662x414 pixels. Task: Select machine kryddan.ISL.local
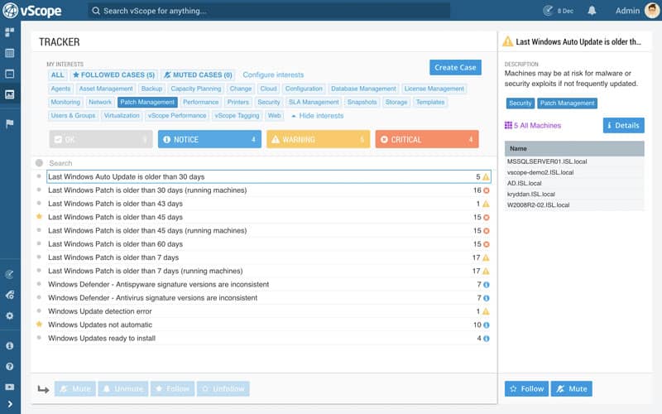point(574,194)
